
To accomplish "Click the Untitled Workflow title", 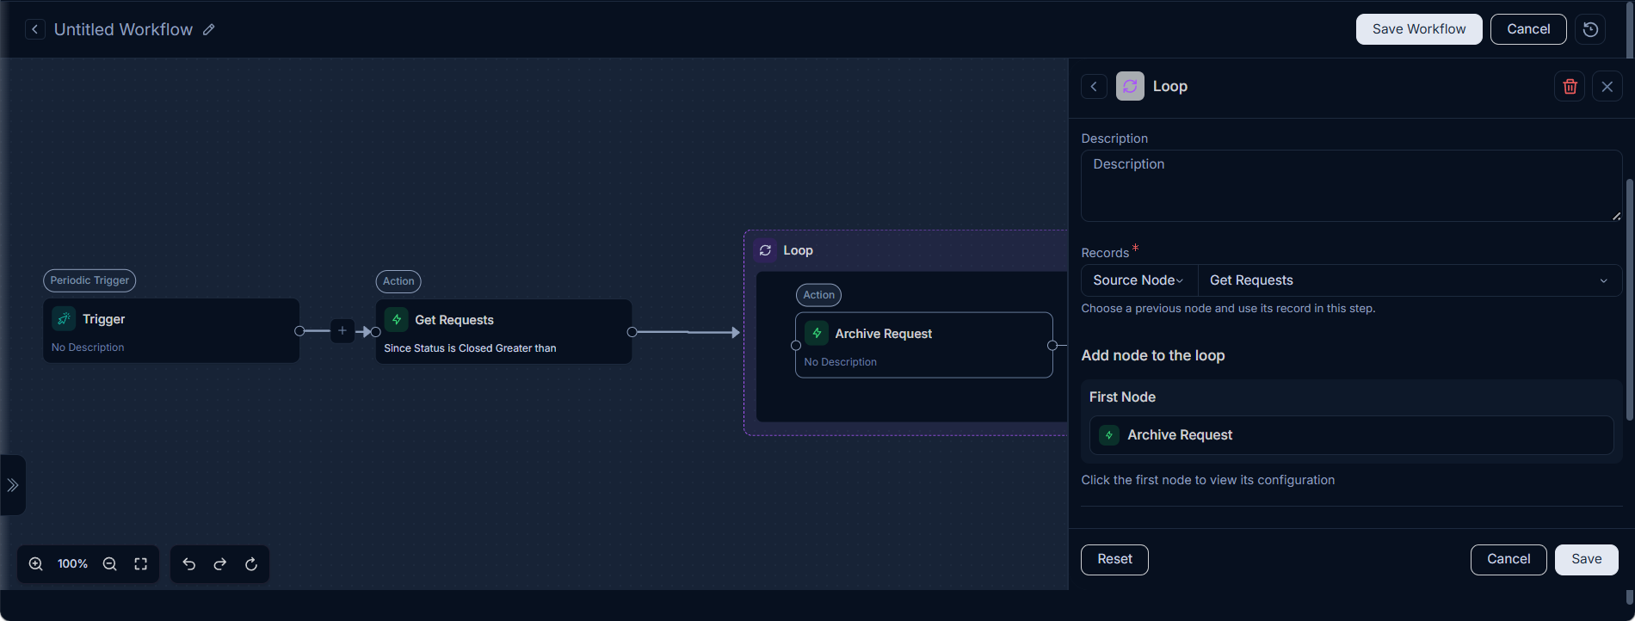I will 123,29.
